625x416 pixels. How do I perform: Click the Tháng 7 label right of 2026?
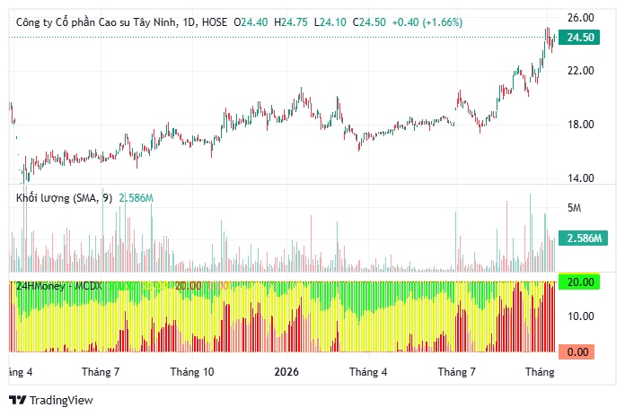click(457, 372)
